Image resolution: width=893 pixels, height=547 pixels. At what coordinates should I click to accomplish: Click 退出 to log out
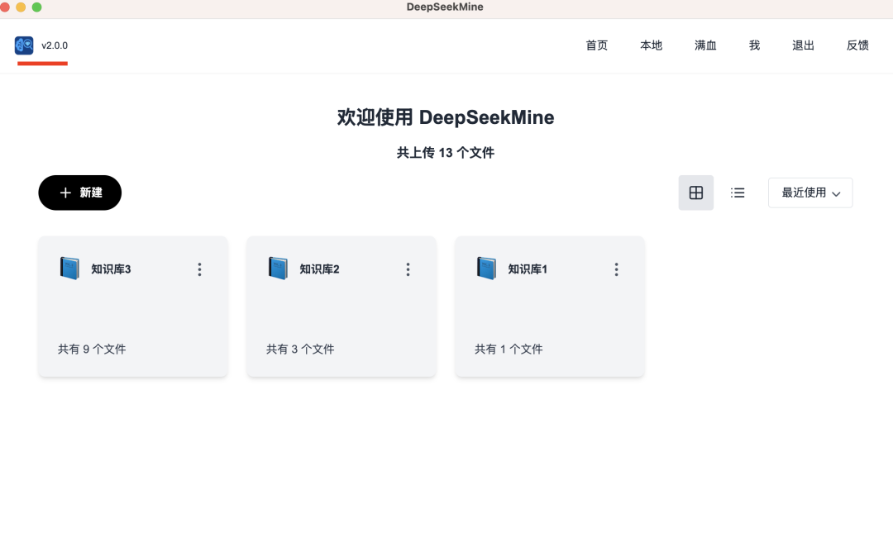[803, 45]
